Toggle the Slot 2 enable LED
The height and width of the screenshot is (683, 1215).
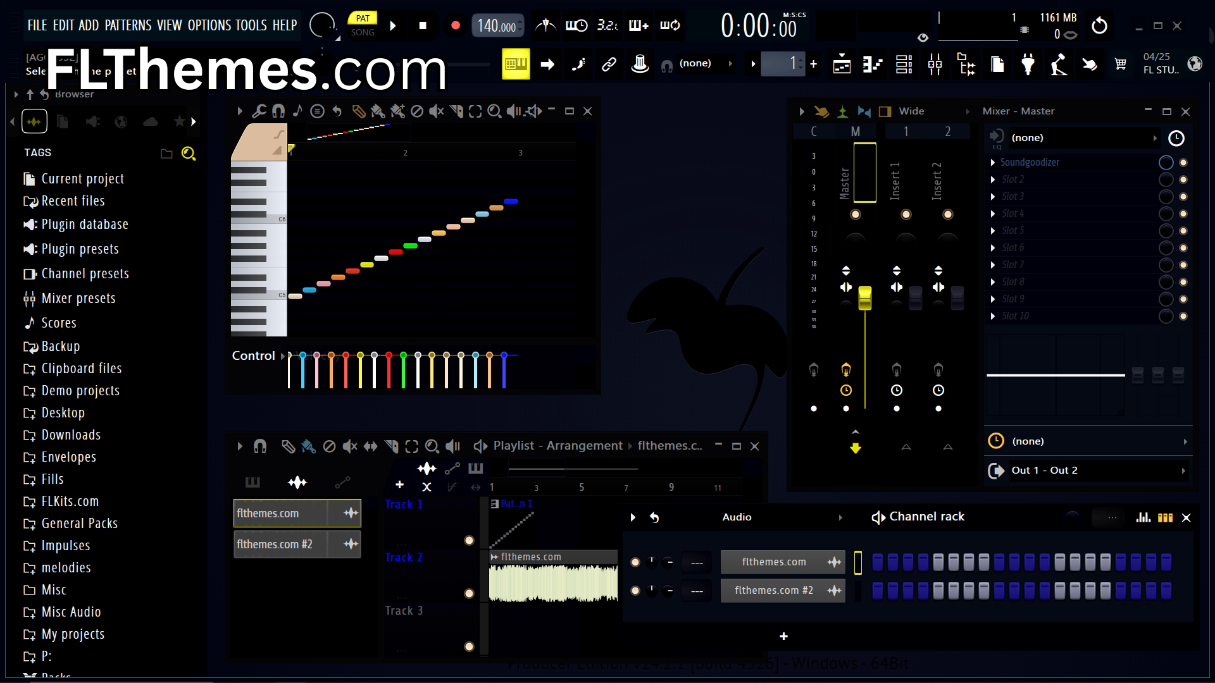click(1183, 180)
